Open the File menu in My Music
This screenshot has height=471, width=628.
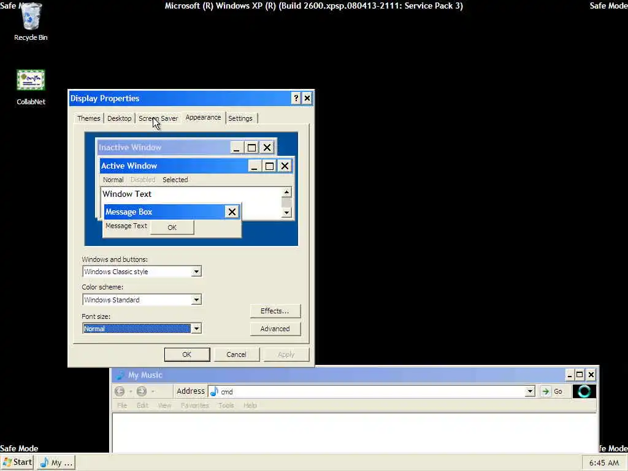pyautogui.click(x=122, y=405)
